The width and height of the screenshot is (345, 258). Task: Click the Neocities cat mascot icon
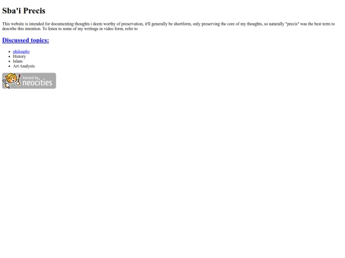click(11, 80)
